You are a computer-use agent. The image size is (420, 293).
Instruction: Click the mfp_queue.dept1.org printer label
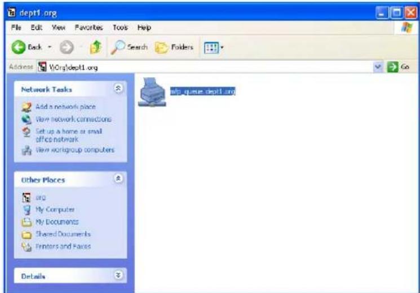(x=203, y=91)
